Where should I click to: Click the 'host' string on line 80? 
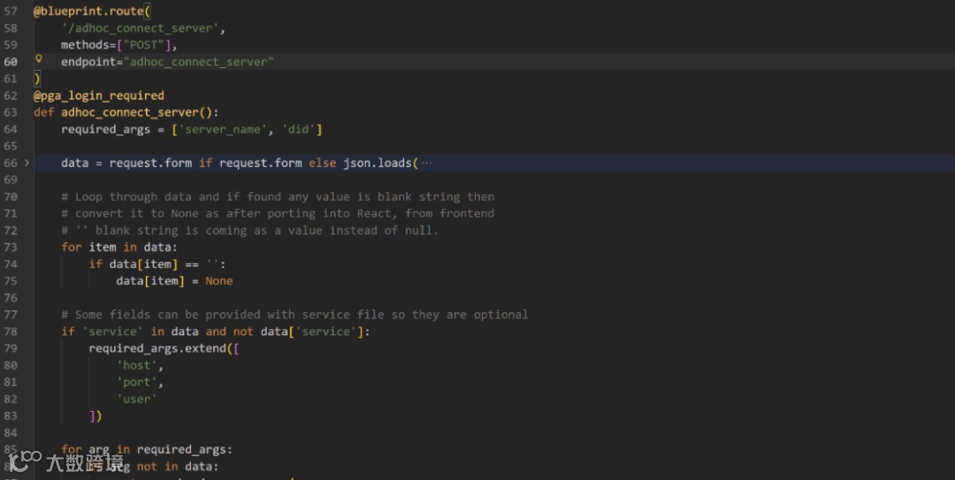coord(136,365)
